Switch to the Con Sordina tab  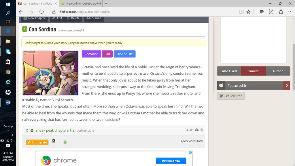tap(38, 3)
